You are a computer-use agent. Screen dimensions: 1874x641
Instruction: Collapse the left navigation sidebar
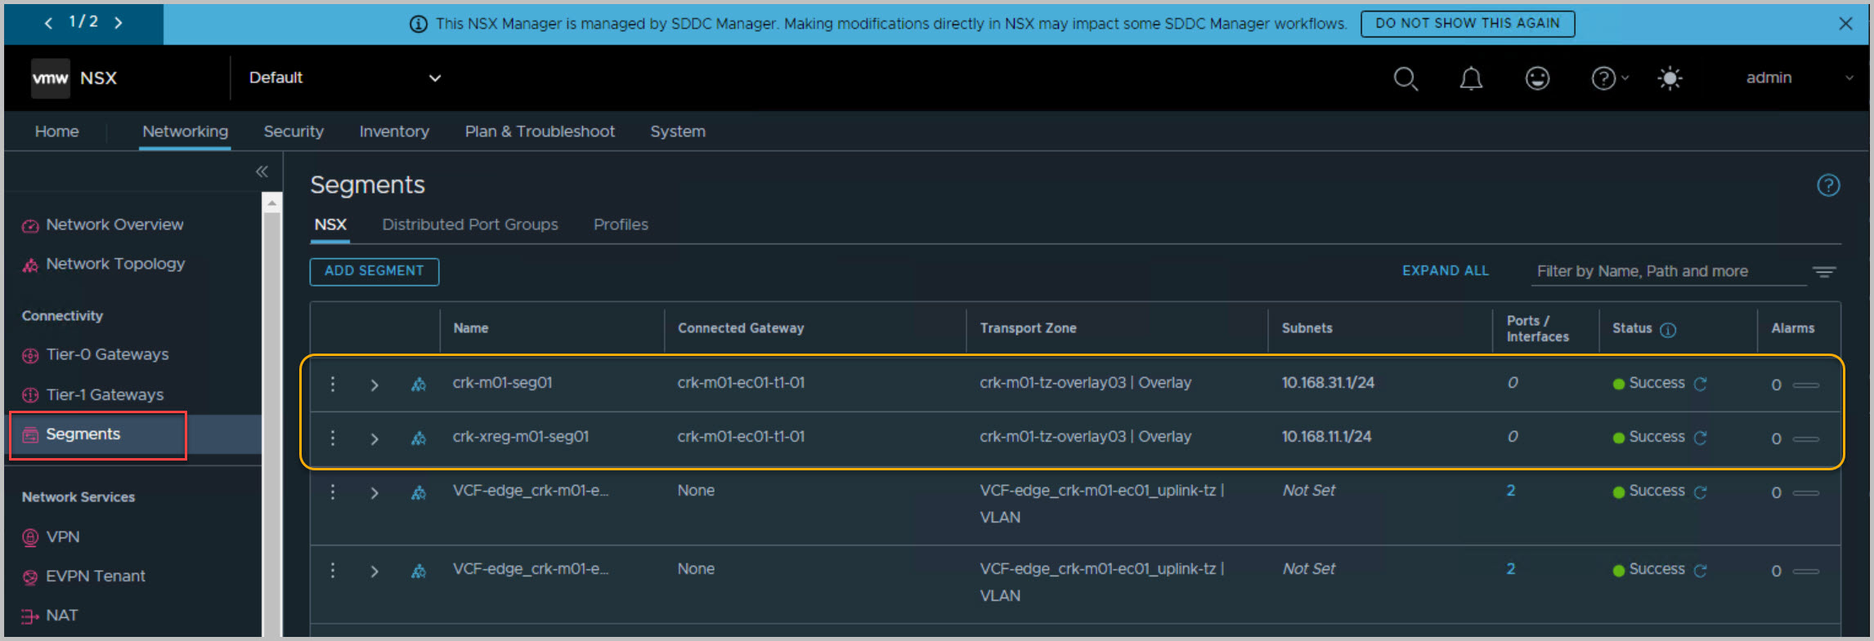[262, 171]
